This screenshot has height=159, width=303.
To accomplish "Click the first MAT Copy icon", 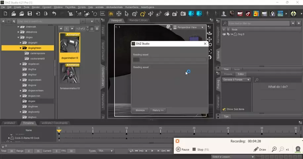I will [x=240, y=14].
